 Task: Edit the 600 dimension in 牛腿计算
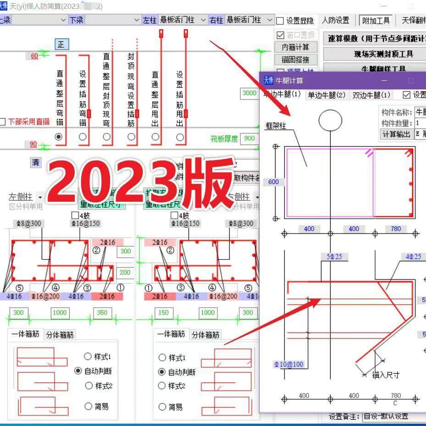click(x=273, y=182)
